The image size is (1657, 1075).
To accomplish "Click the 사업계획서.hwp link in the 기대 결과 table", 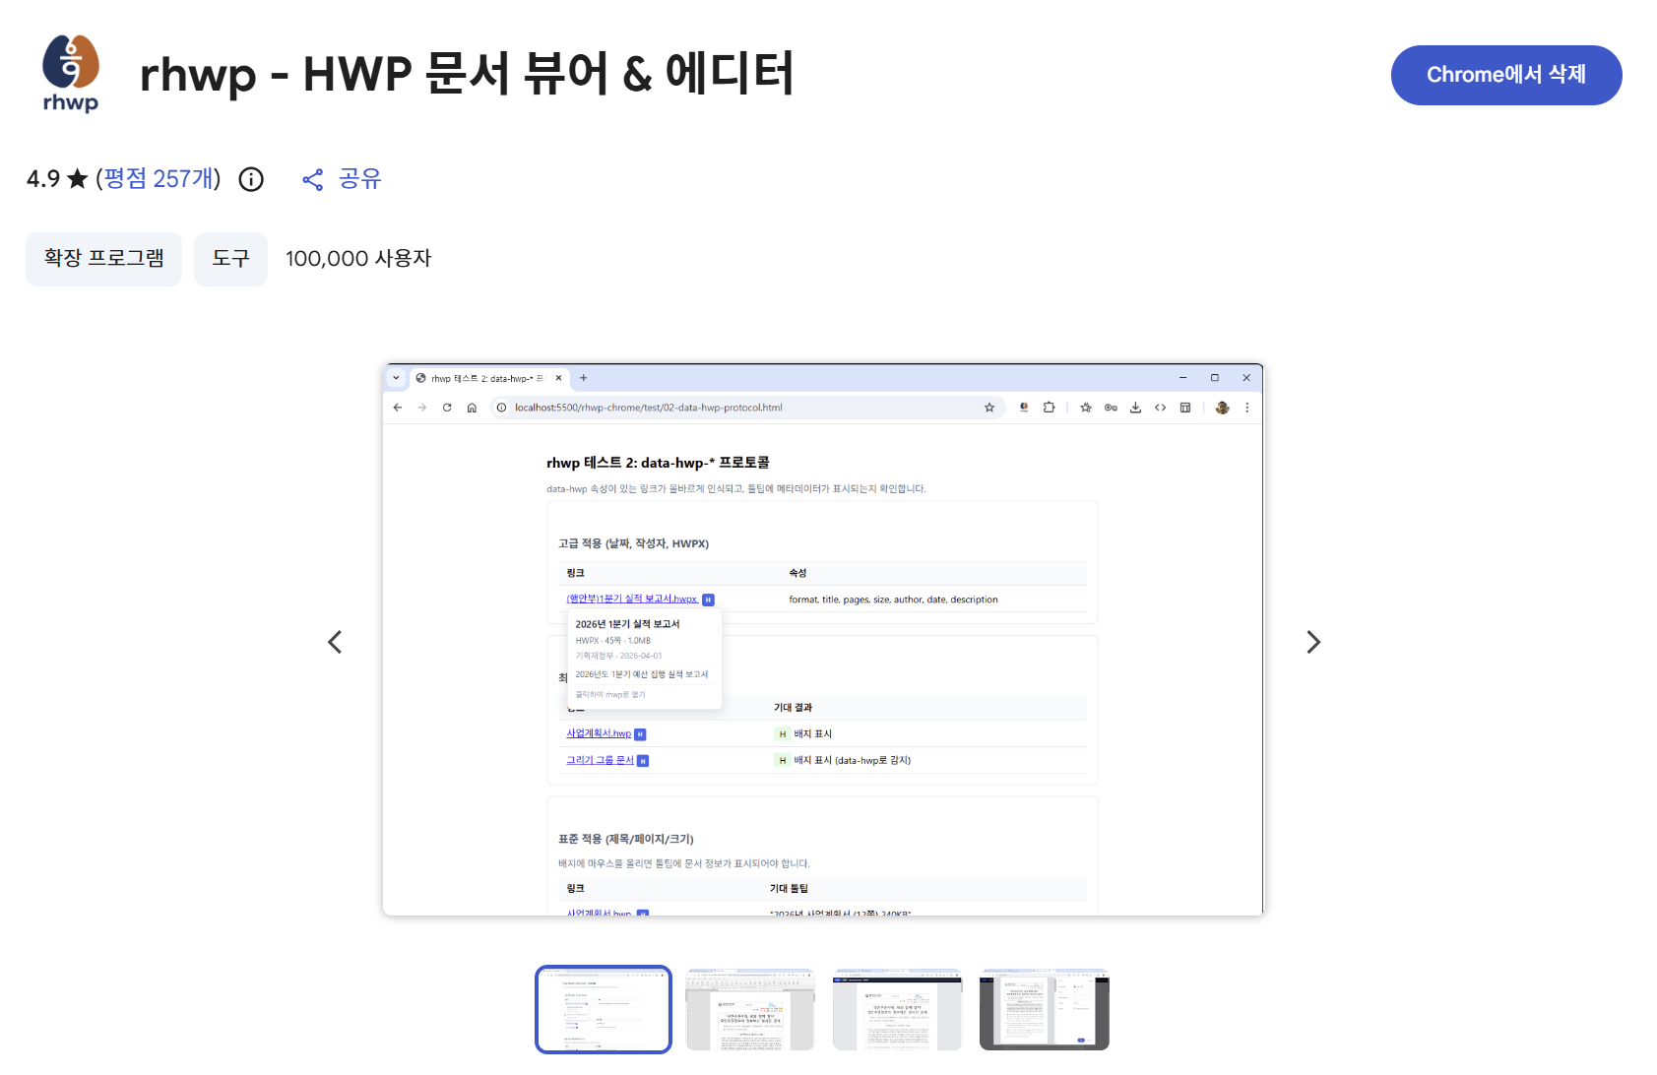I will click(x=599, y=733).
